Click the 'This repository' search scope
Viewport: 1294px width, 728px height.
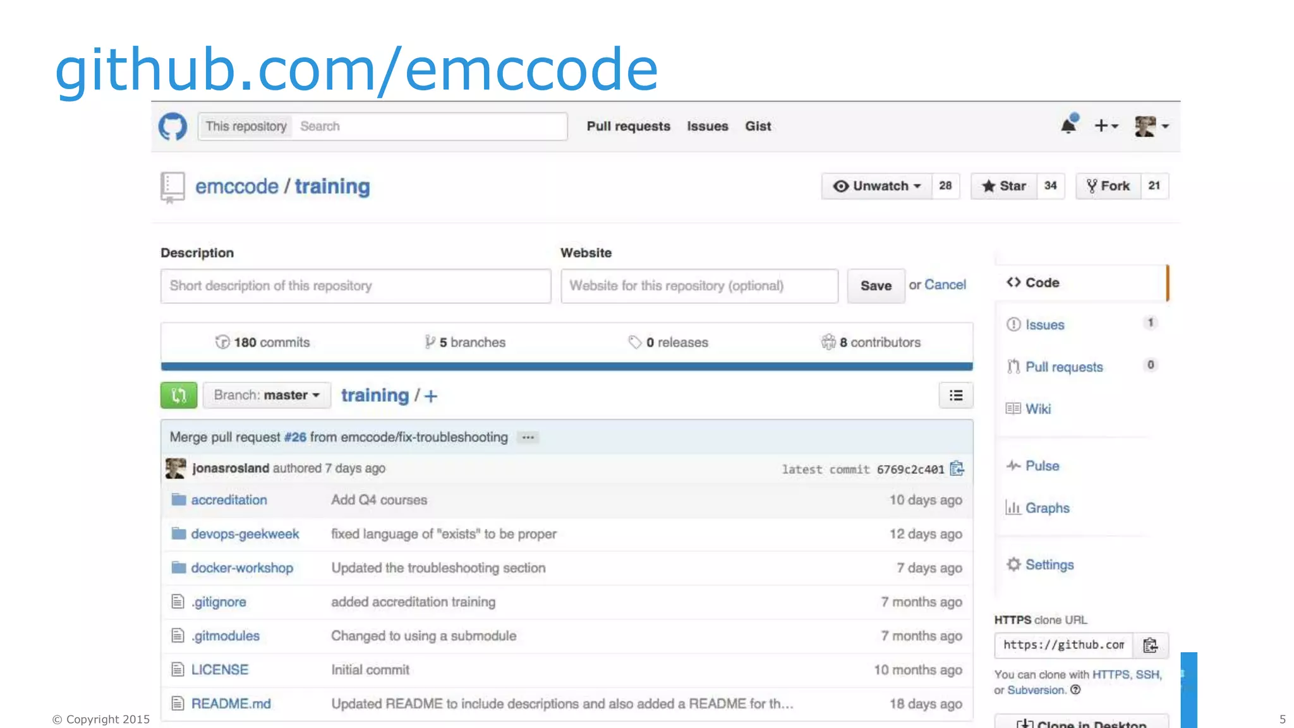coord(246,126)
